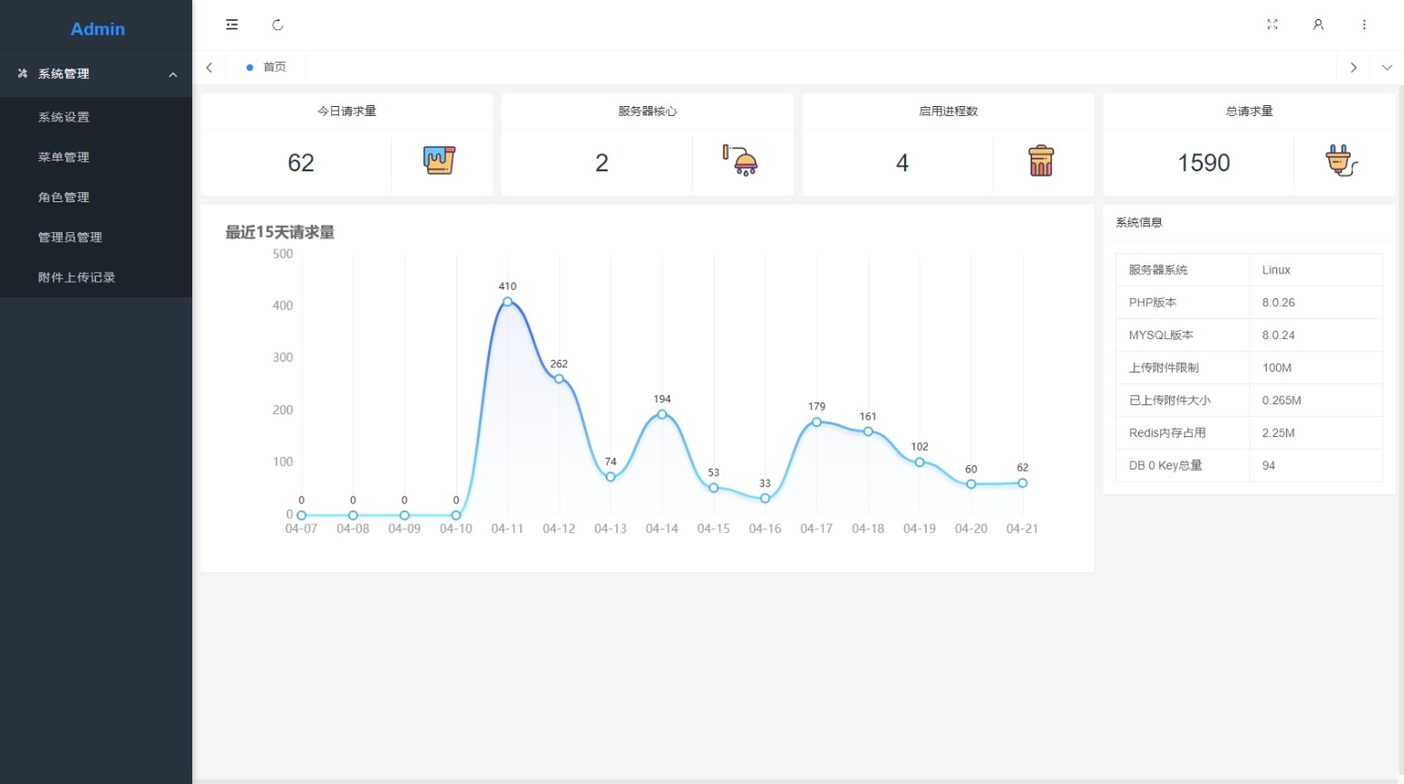
Task: Open 角色管理 in the sidebar
Action: coord(96,197)
